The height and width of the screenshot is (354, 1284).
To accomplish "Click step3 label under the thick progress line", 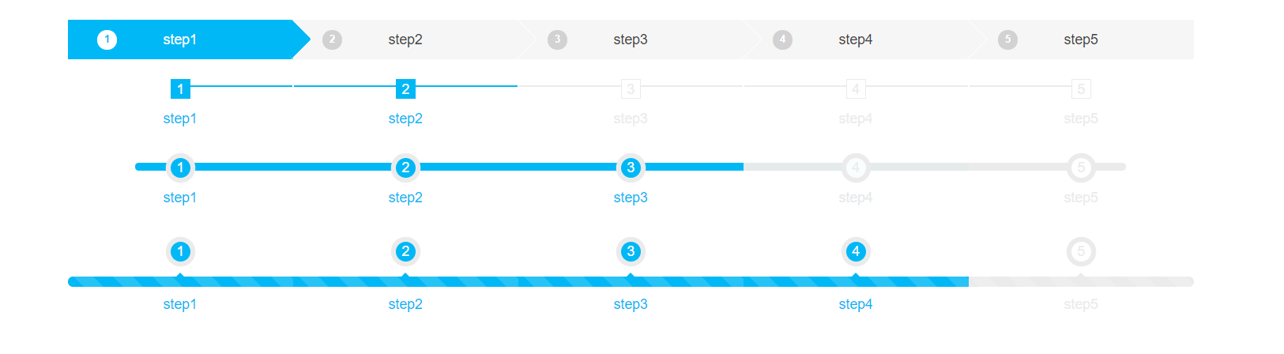I will click(631, 198).
